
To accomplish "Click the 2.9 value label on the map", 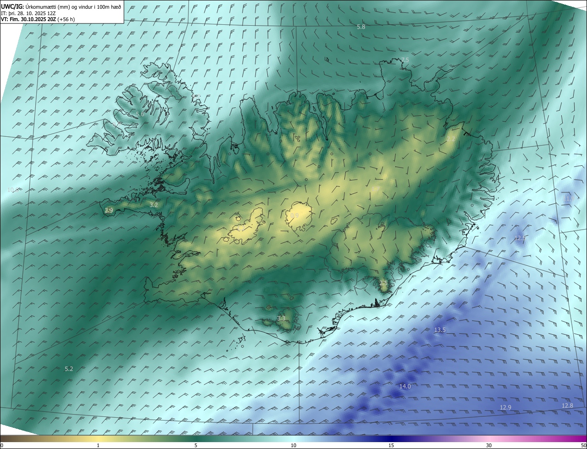I will coord(109,210).
